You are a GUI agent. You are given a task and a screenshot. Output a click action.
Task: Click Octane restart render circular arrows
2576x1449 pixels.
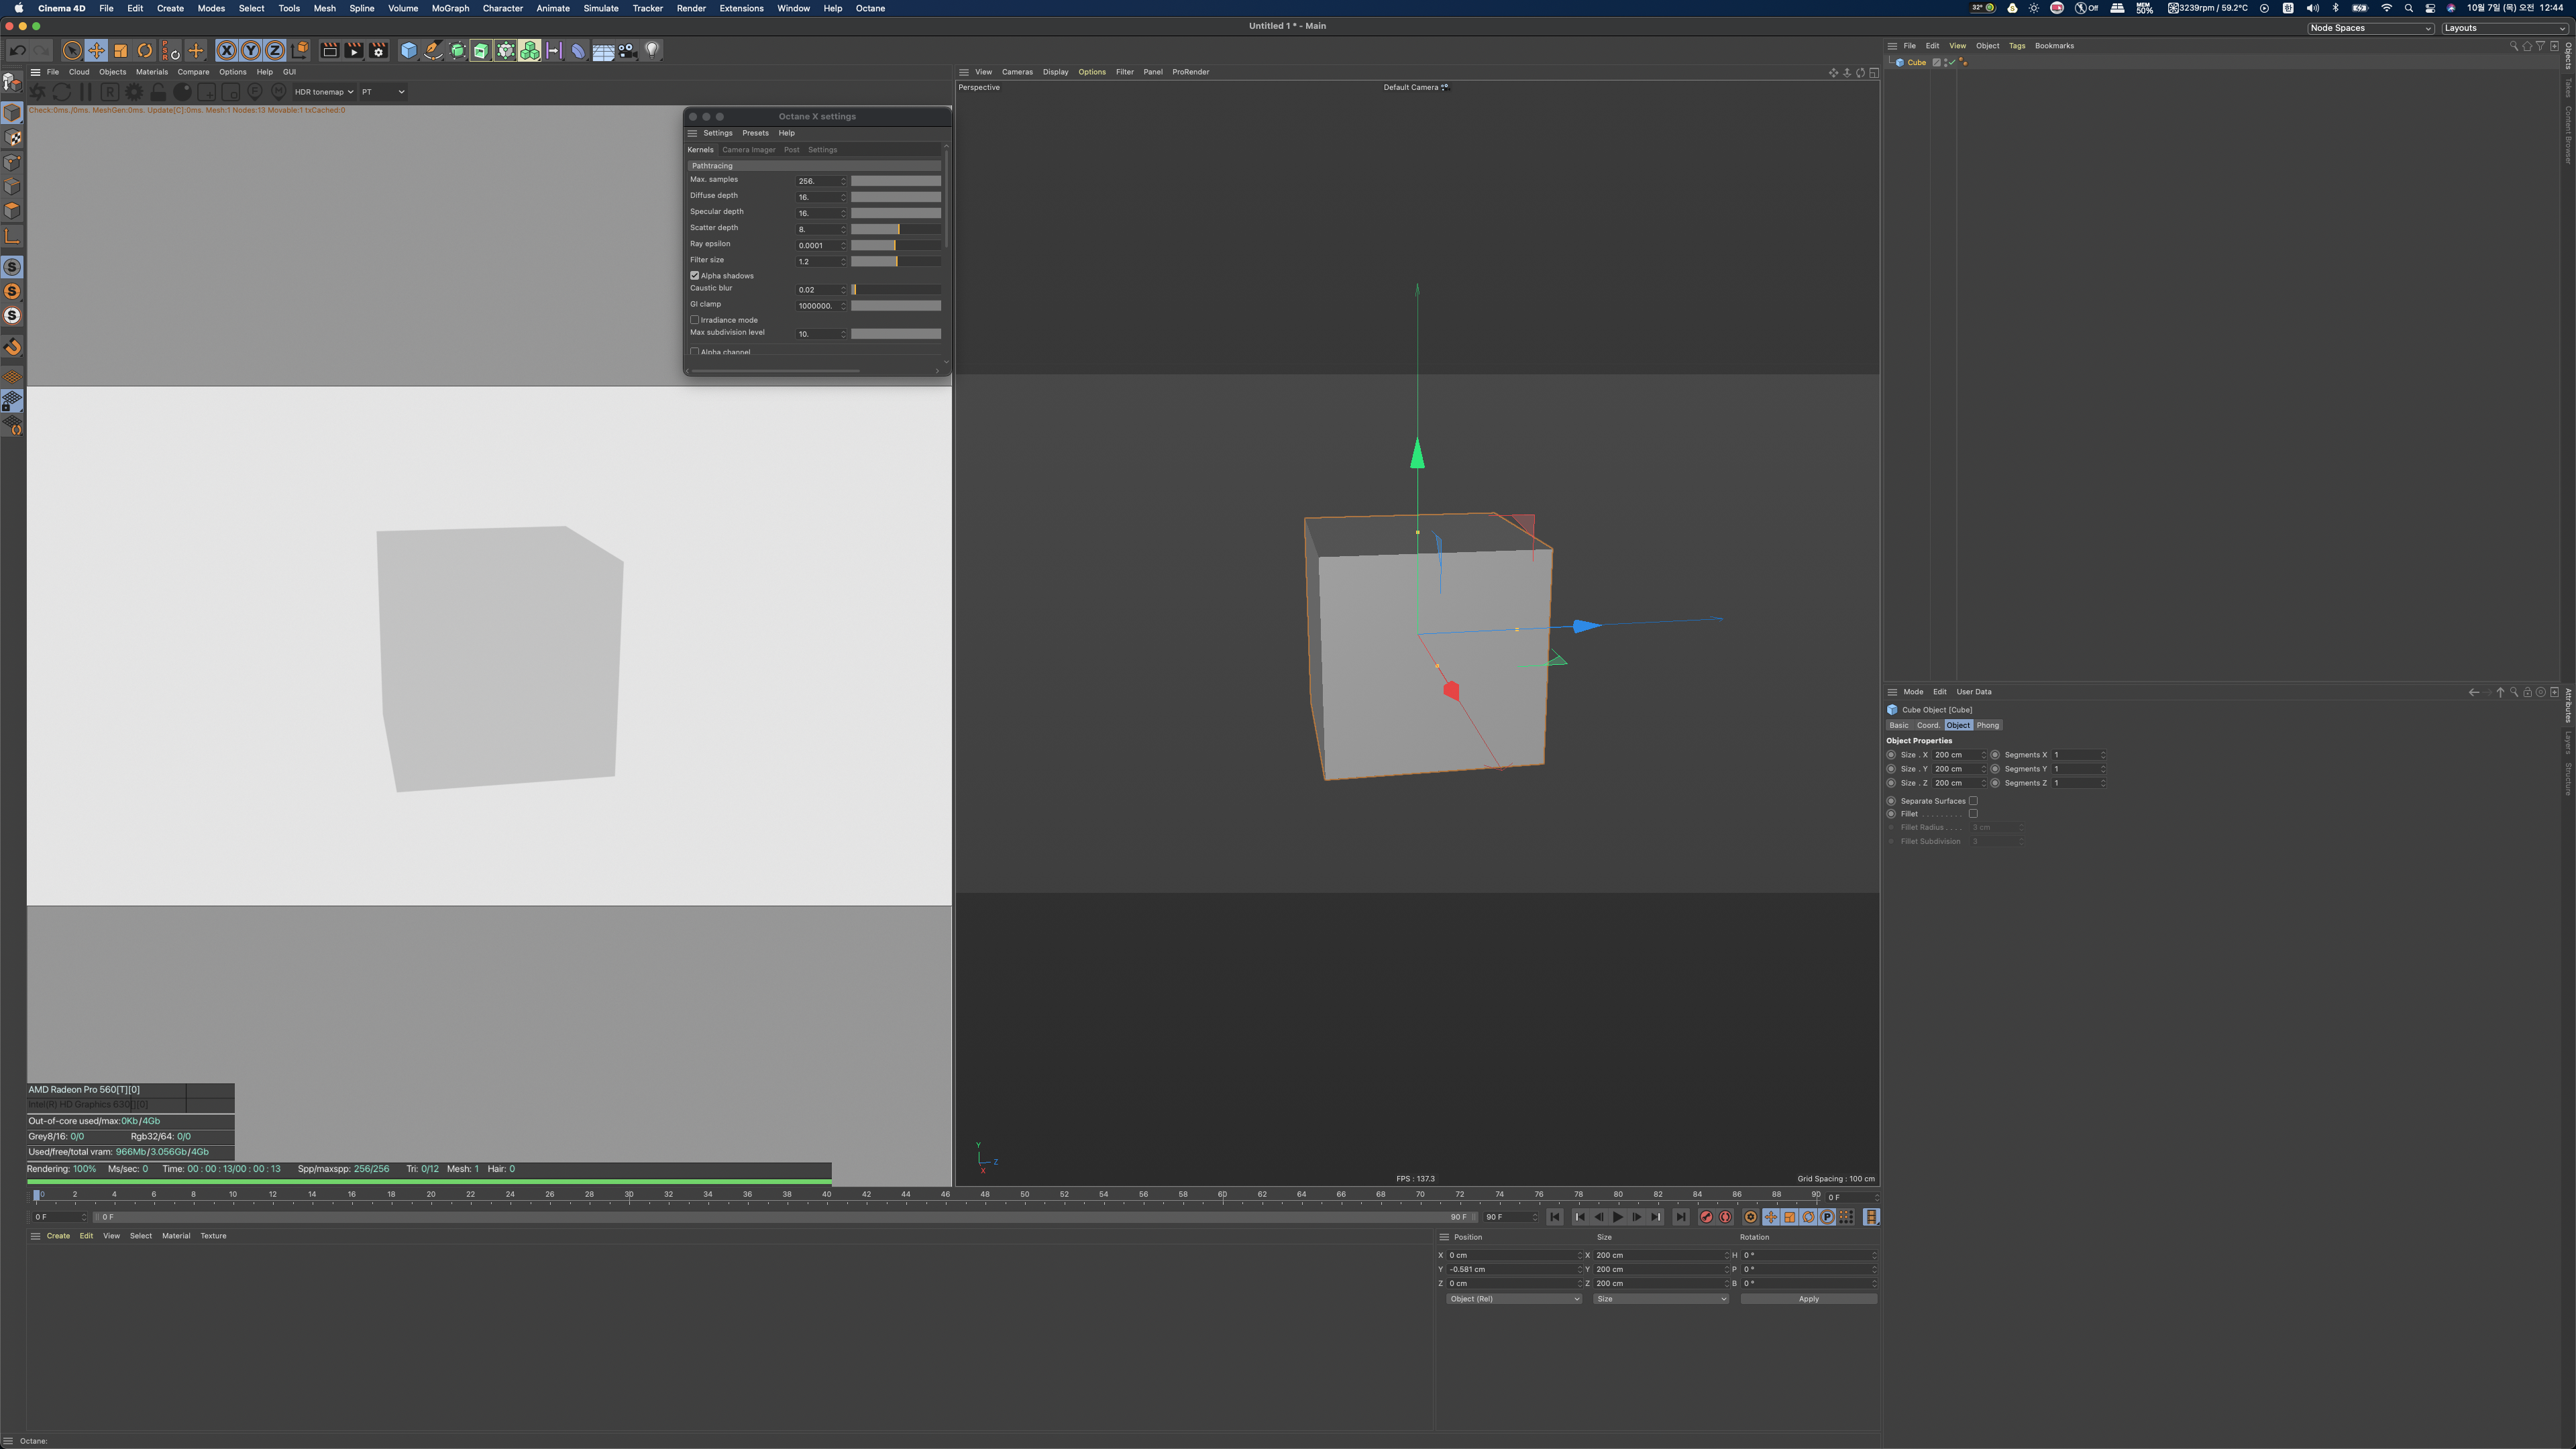click(62, 92)
